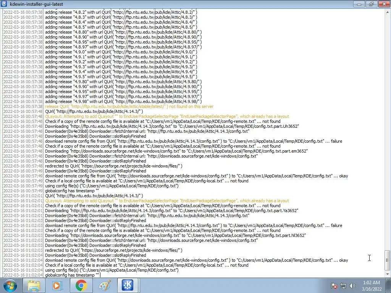
Task: Click the adding release "4.9.3" entry
Action: (x=100, y=67)
